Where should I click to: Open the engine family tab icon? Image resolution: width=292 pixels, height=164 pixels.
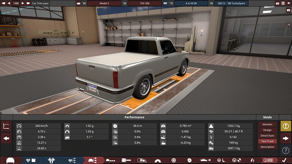click(x=31, y=160)
